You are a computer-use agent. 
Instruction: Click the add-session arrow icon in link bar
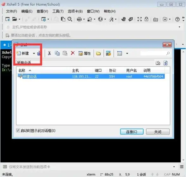click(x=7, y=35)
